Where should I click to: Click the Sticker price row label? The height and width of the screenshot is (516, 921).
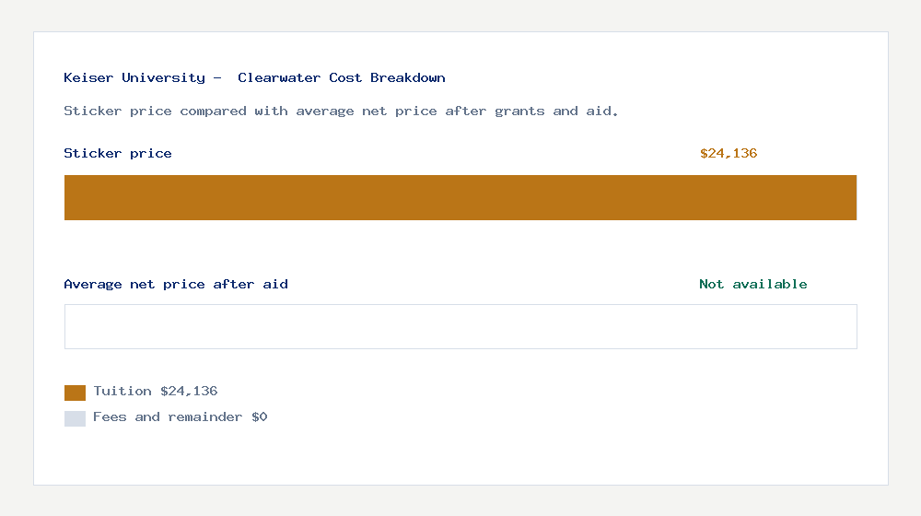click(118, 153)
